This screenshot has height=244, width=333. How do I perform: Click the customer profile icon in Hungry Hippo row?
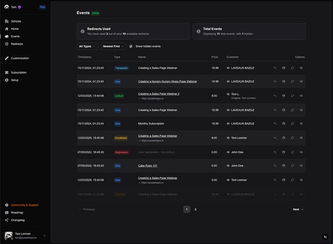(x=284, y=82)
